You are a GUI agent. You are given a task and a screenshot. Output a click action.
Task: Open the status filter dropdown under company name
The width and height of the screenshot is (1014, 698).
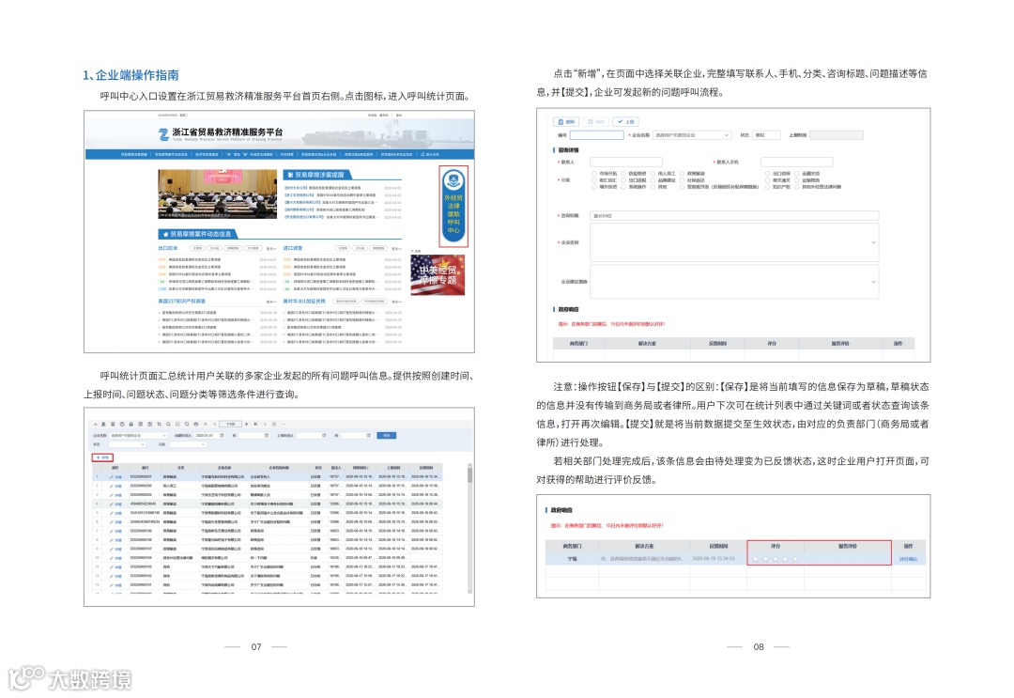point(128,444)
